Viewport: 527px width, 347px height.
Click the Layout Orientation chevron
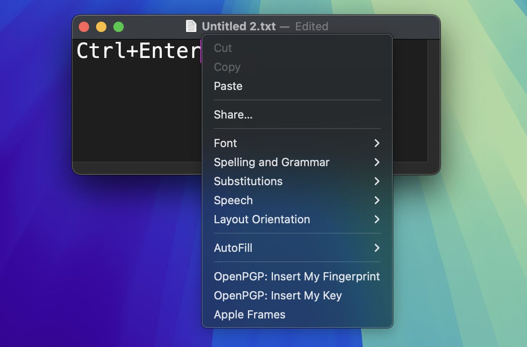(377, 220)
